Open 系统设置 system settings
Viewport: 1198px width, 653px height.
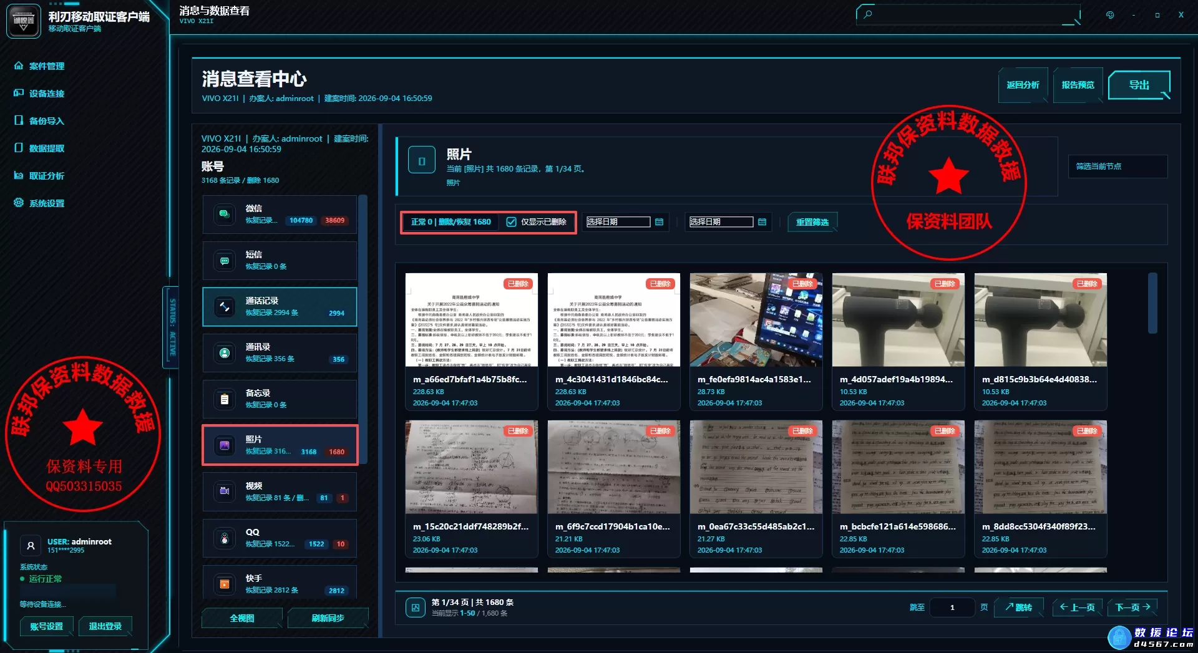point(39,203)
